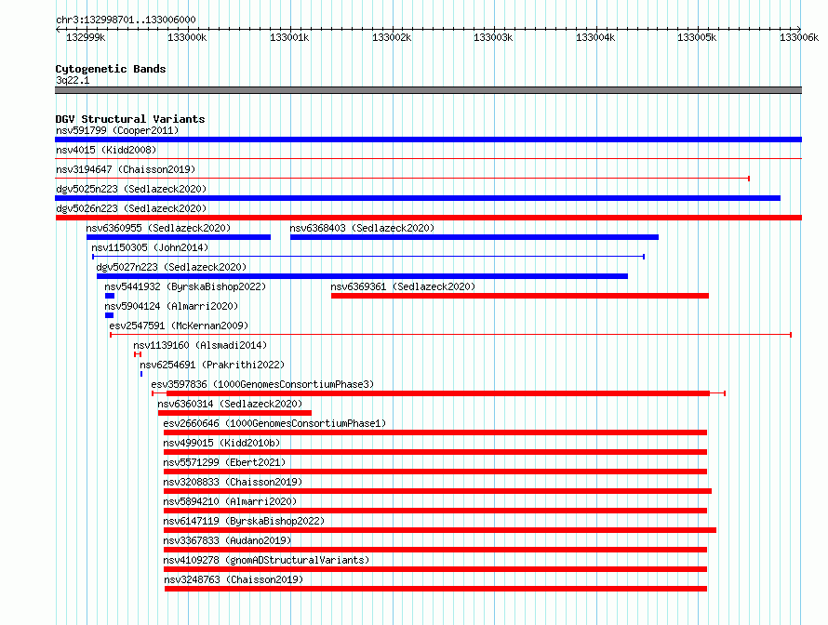Select the nsv3367833 red bar
This screenshot has height=625, width=828.
[x=435, y=550]
